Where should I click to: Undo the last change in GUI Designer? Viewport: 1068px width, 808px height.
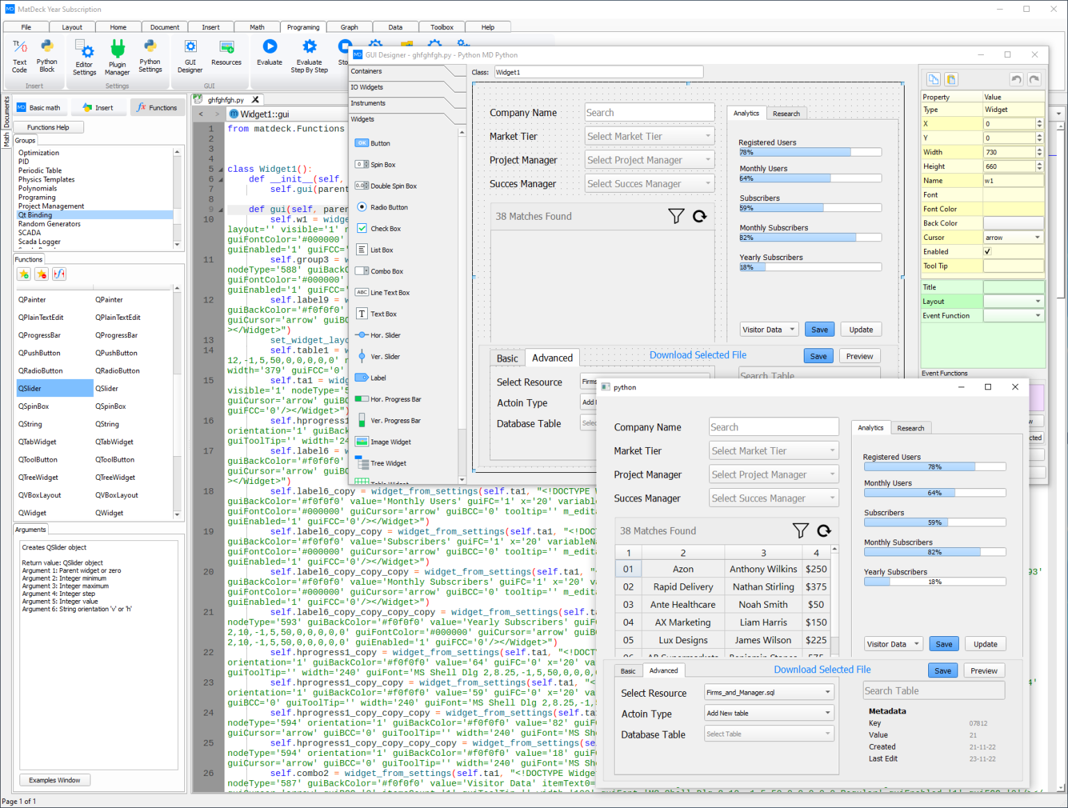pos(1016,79)
